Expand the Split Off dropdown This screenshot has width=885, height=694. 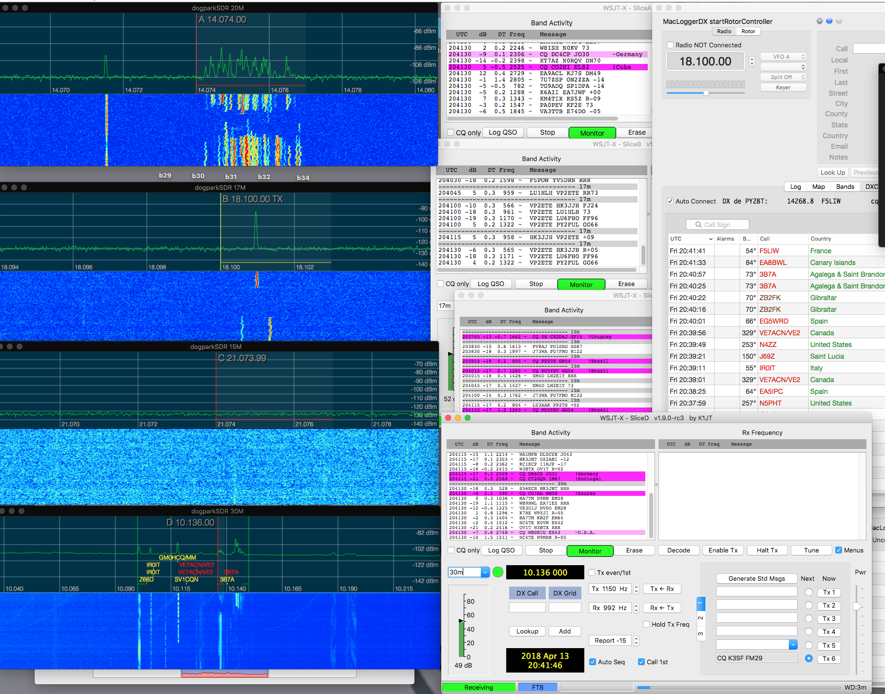(x=783, y=77)
